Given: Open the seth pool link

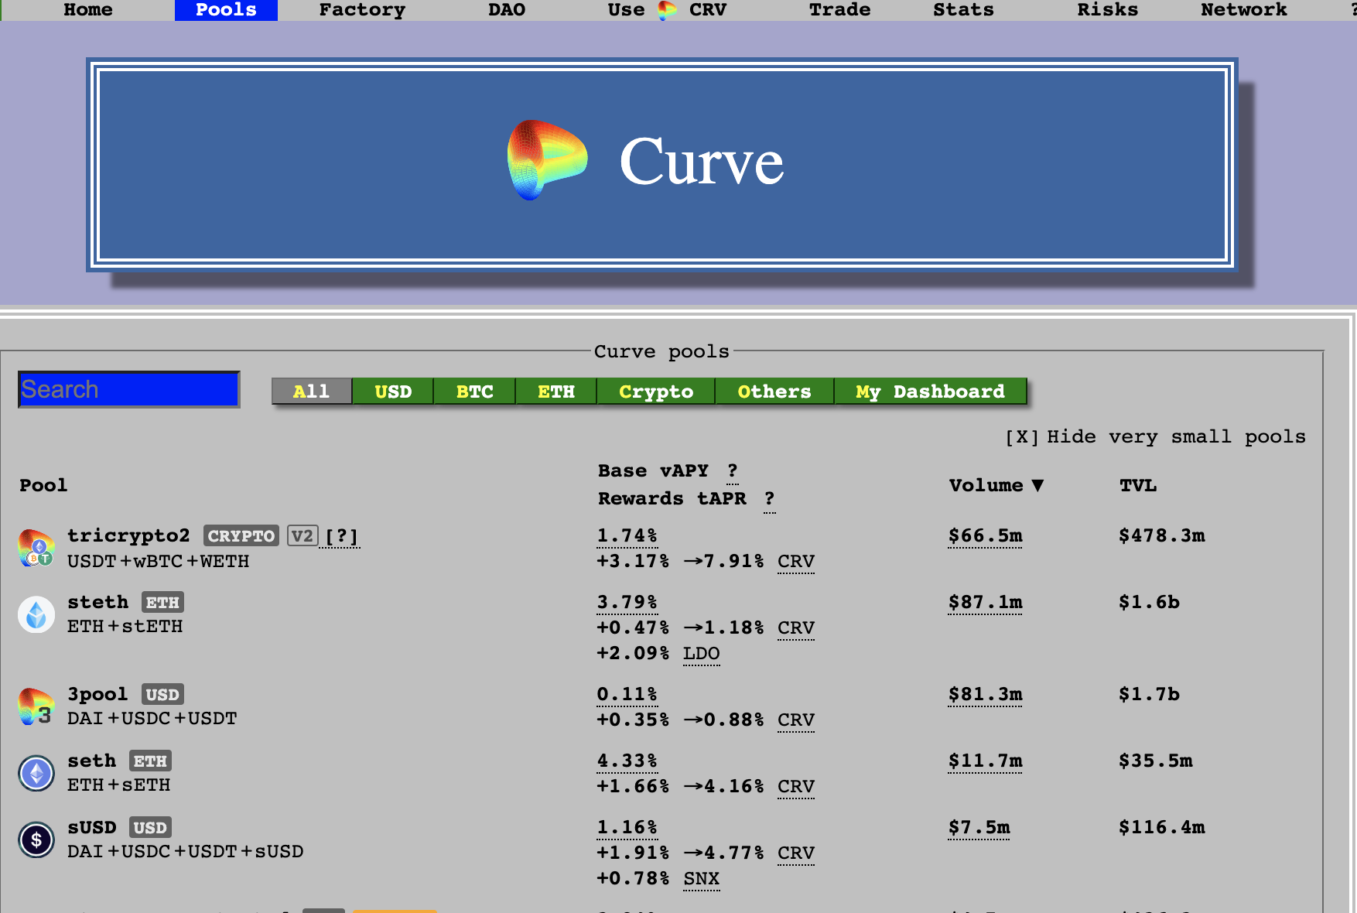Looking at the screenshot, I should (91, 761).
